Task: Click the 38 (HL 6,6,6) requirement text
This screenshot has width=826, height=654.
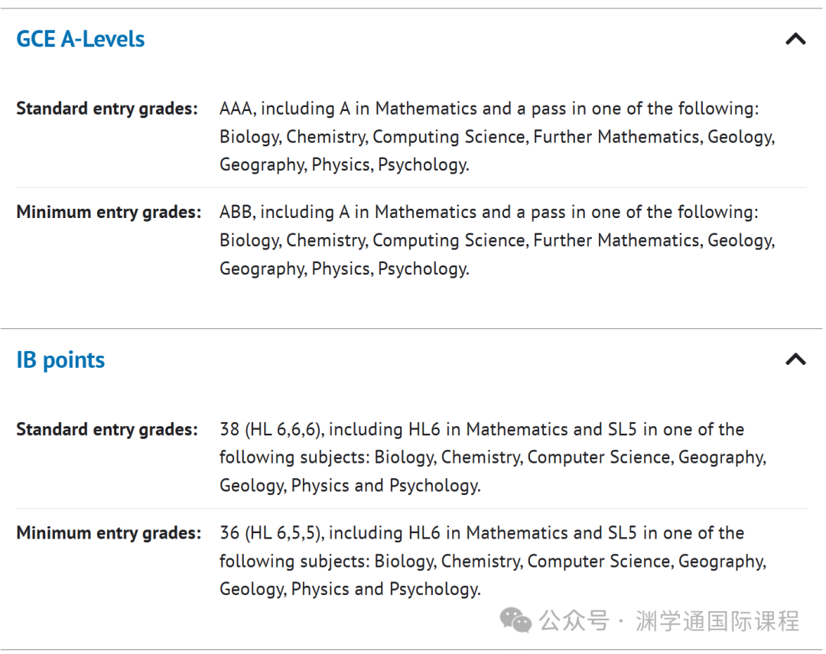Action: pos(272,430)
